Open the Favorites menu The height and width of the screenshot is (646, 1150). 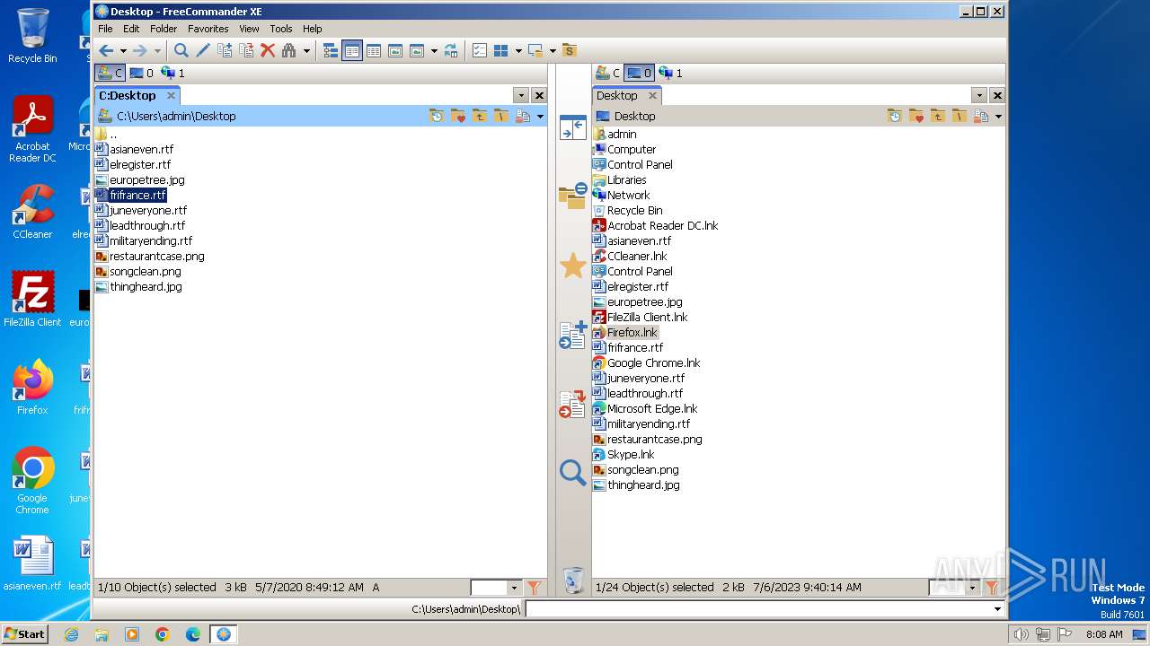click(x=208, y=29)
